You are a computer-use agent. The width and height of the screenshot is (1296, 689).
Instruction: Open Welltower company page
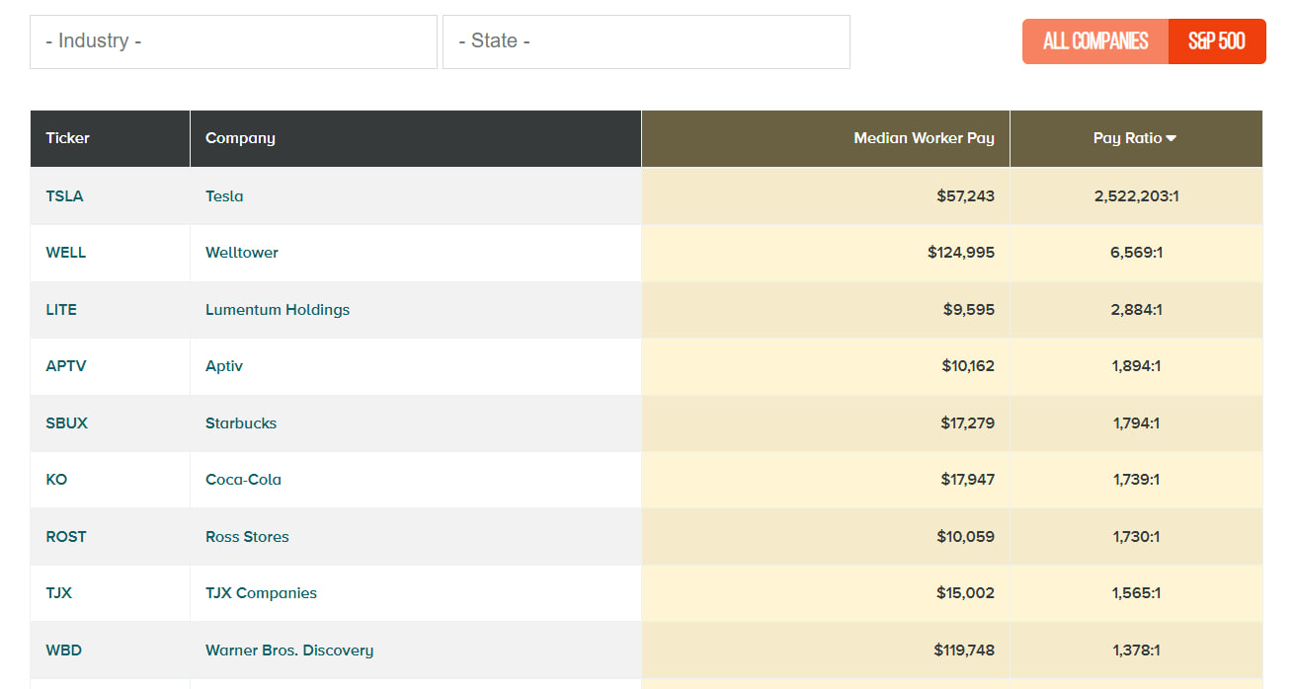pyautogui.click(x=242, y=253)
